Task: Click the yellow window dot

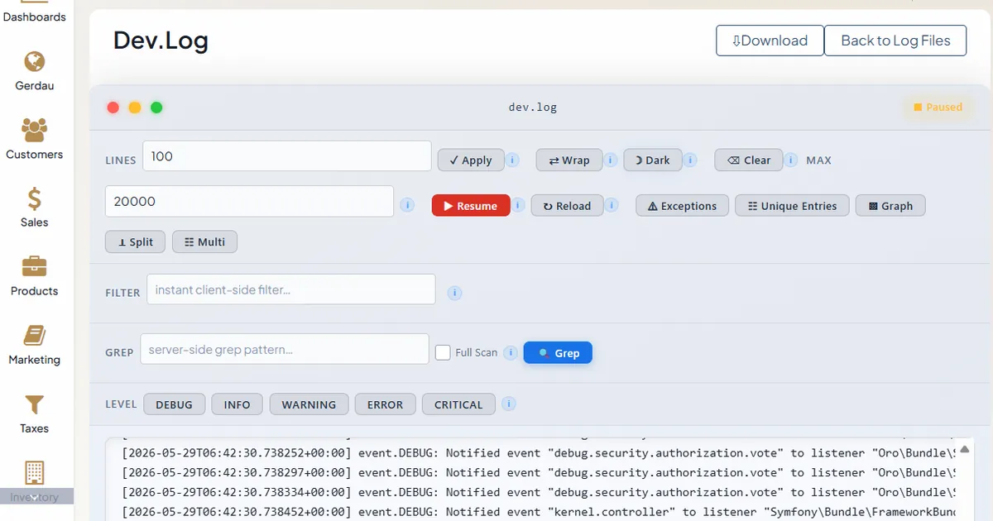Action: pos(135,108)
